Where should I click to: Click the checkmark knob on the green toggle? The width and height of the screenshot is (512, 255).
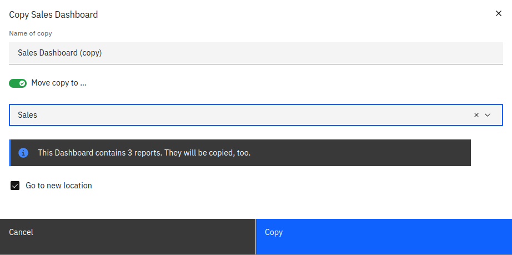click(x=22, y=83)
